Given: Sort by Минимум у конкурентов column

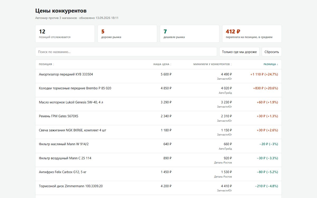Looking at the screenshot, I should click(213, 64).
